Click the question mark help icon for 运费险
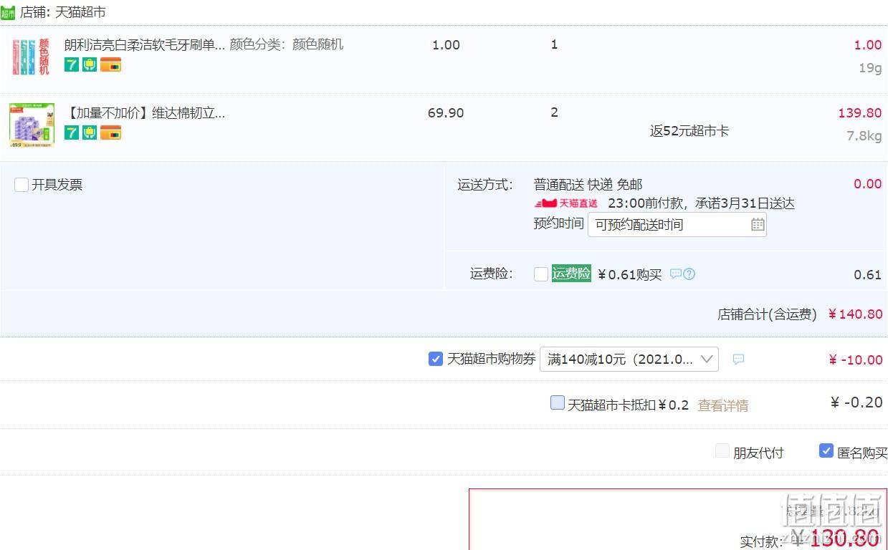The width and height of the screenshot is (888, 550). (689, 274)
